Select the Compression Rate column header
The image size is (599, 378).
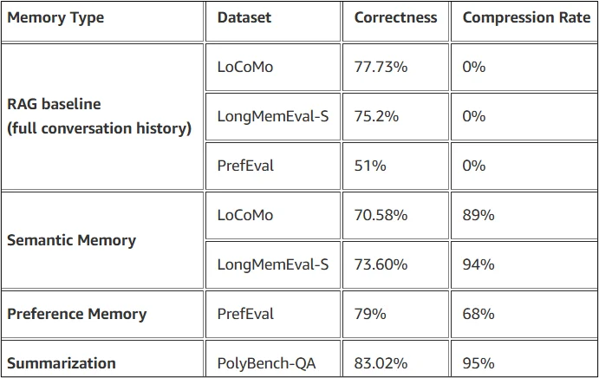pyautogui.click(x=526, y=18)
